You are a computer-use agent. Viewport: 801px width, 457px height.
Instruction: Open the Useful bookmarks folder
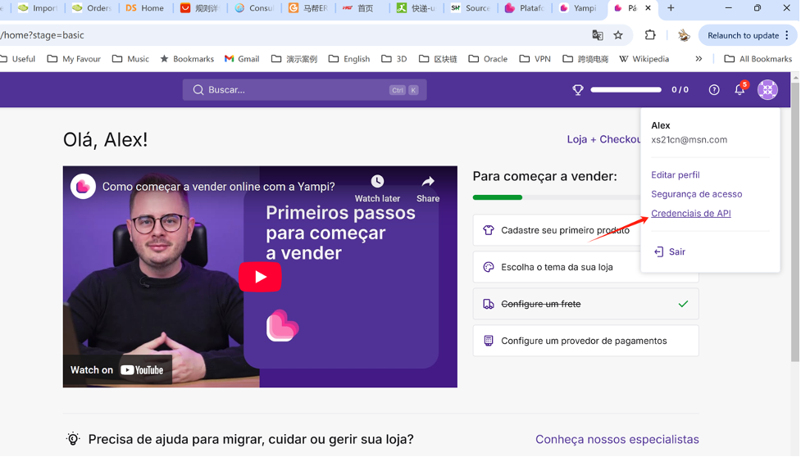point(18,59)
